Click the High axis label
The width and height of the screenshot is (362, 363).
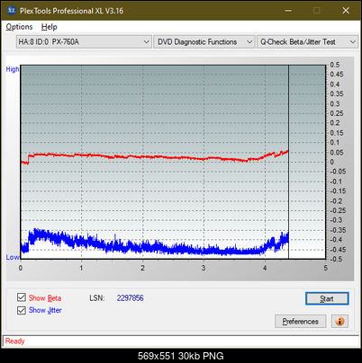point(13,69)
